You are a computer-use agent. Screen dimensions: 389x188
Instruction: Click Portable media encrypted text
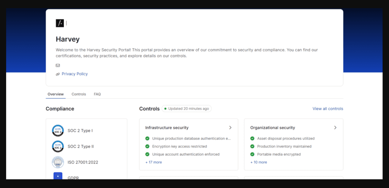279,154
